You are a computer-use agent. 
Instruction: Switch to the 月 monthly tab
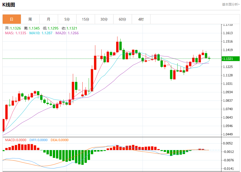[x=49, y=19]
